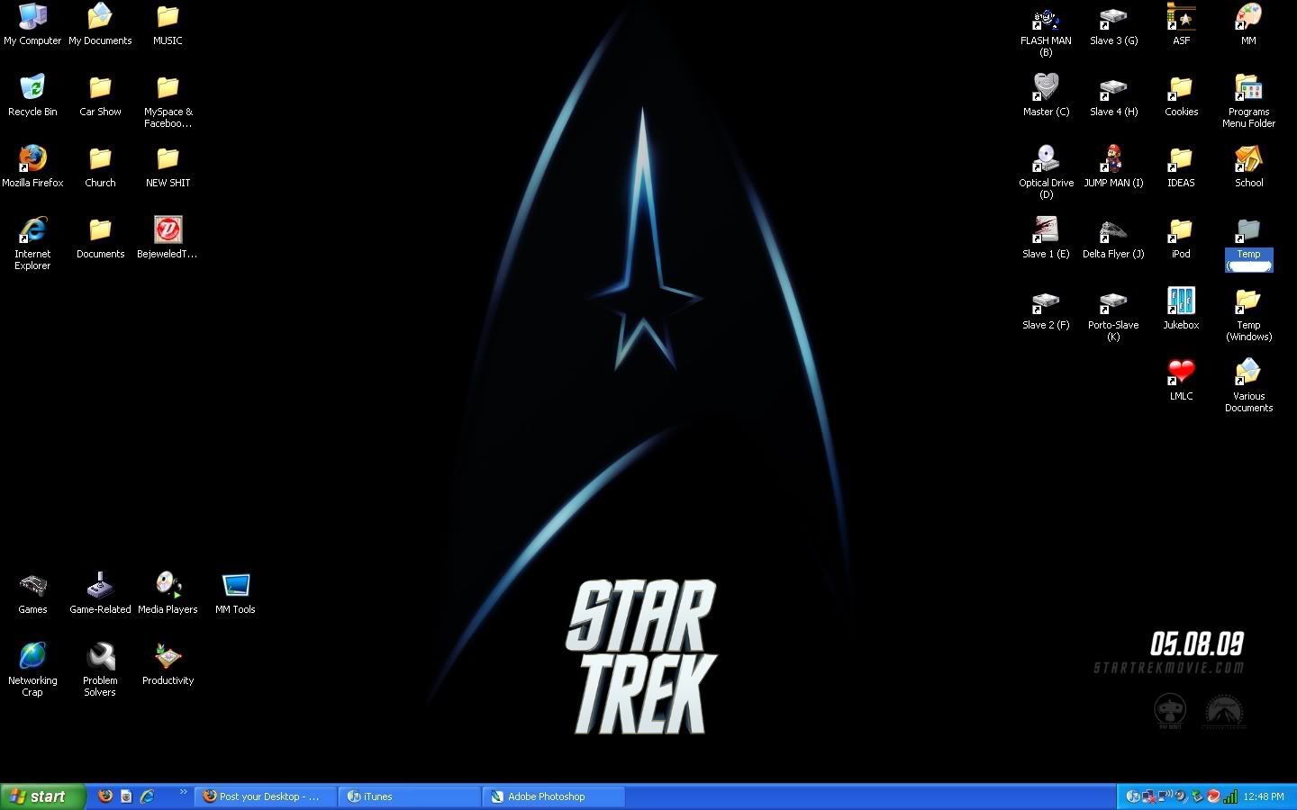Select the Productivity icon
Viewport: 1297px width, 810px height.
point(168,664)
